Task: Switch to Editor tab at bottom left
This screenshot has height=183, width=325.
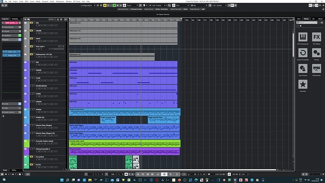Action: pyautogui.click(x=14, y=170)
